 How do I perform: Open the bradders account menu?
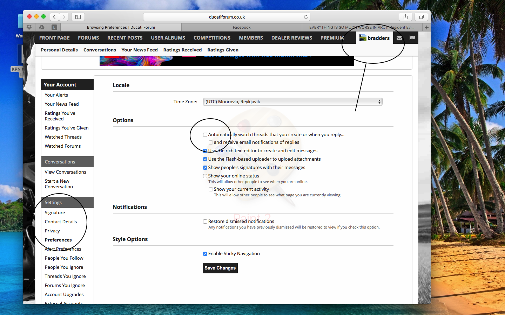pyautogui.click(x=375, y=38)
